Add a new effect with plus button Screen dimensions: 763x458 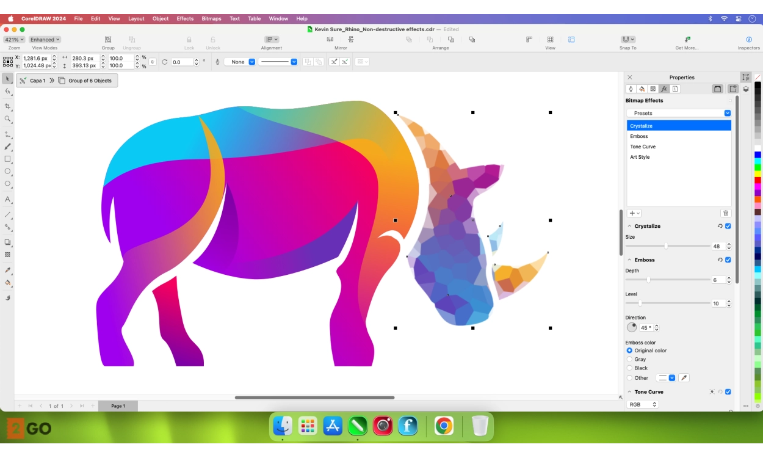point(632,213)
